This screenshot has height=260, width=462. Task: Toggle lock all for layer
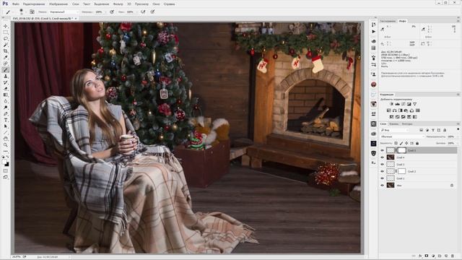417,143
